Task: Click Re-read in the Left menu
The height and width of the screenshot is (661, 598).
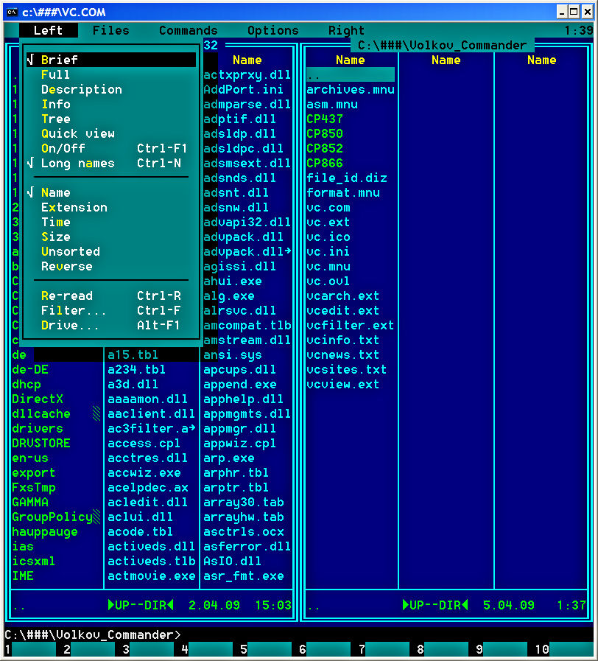Action: tap(111, 296)
